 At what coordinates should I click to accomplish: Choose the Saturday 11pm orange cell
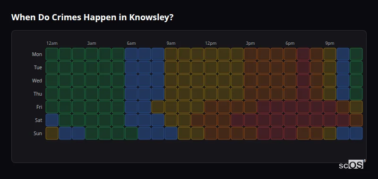coord(356,120)
